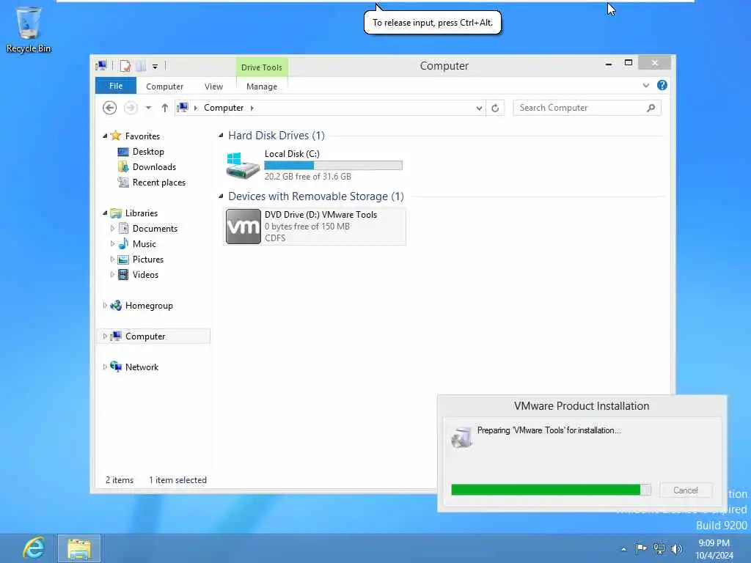Open Help with the question mark icon
Viewport: 751px width, 563px height.
[662, 85]
